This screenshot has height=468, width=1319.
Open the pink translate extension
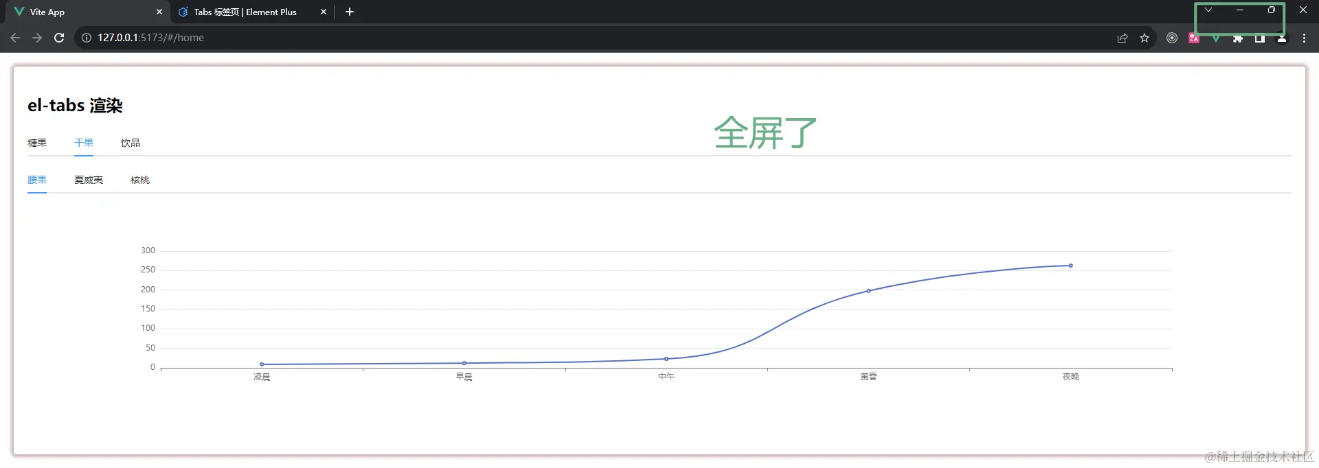coord(1194,38)
